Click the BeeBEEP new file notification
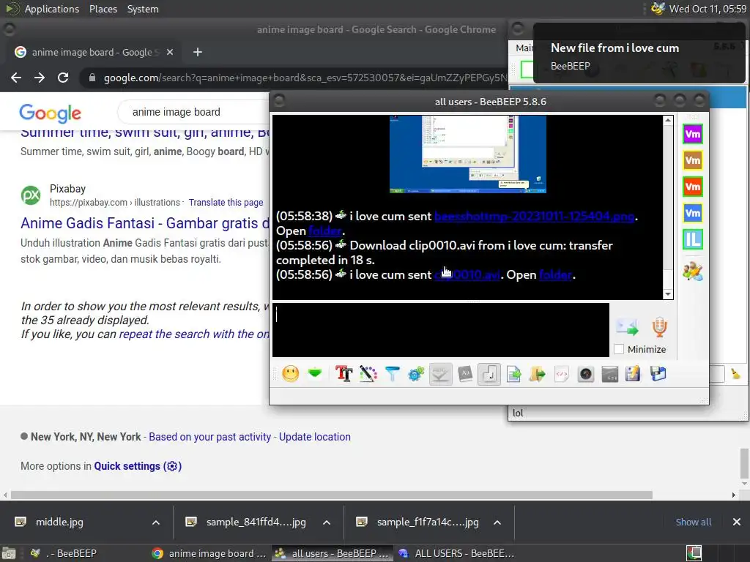Screen dimensions: 750x562 639,53
